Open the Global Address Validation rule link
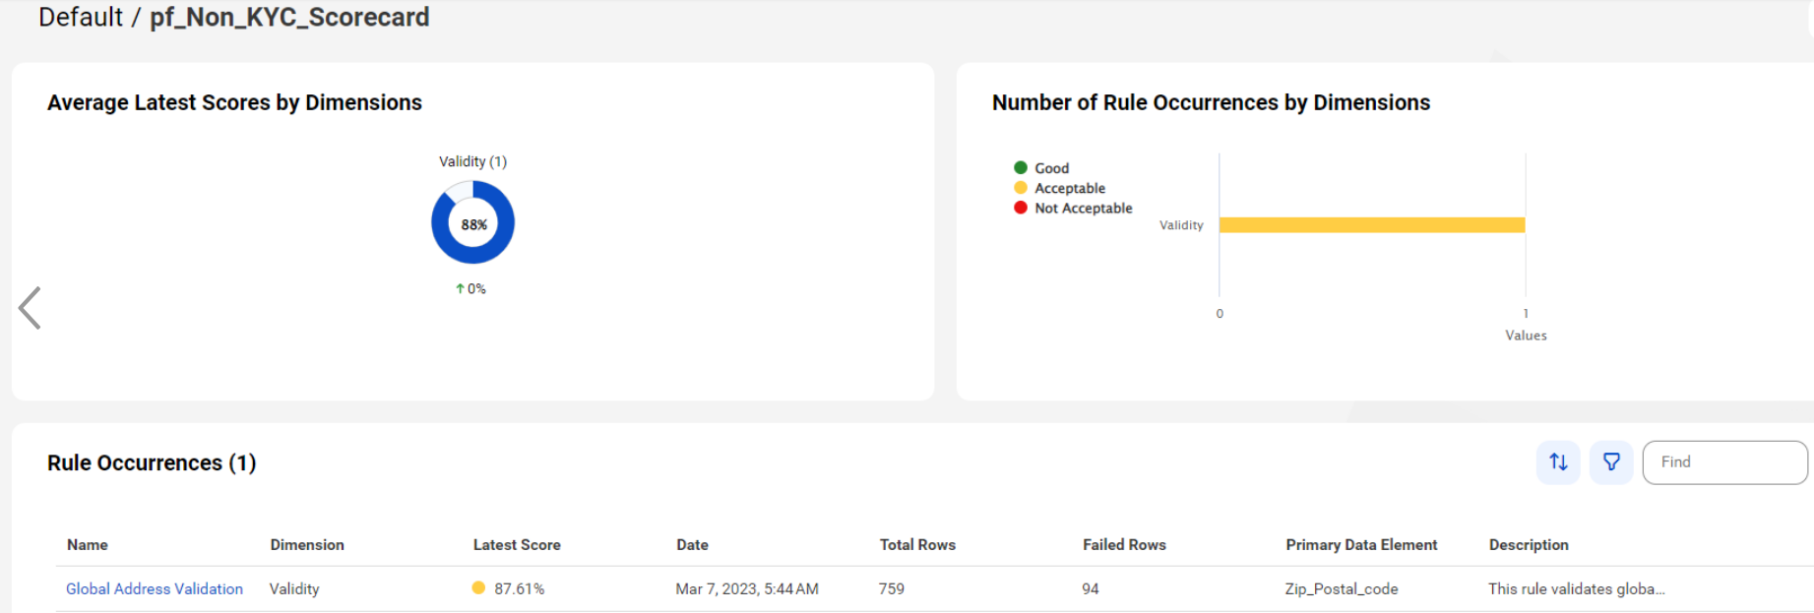The image size is (1814, 613). coord(155,588)
